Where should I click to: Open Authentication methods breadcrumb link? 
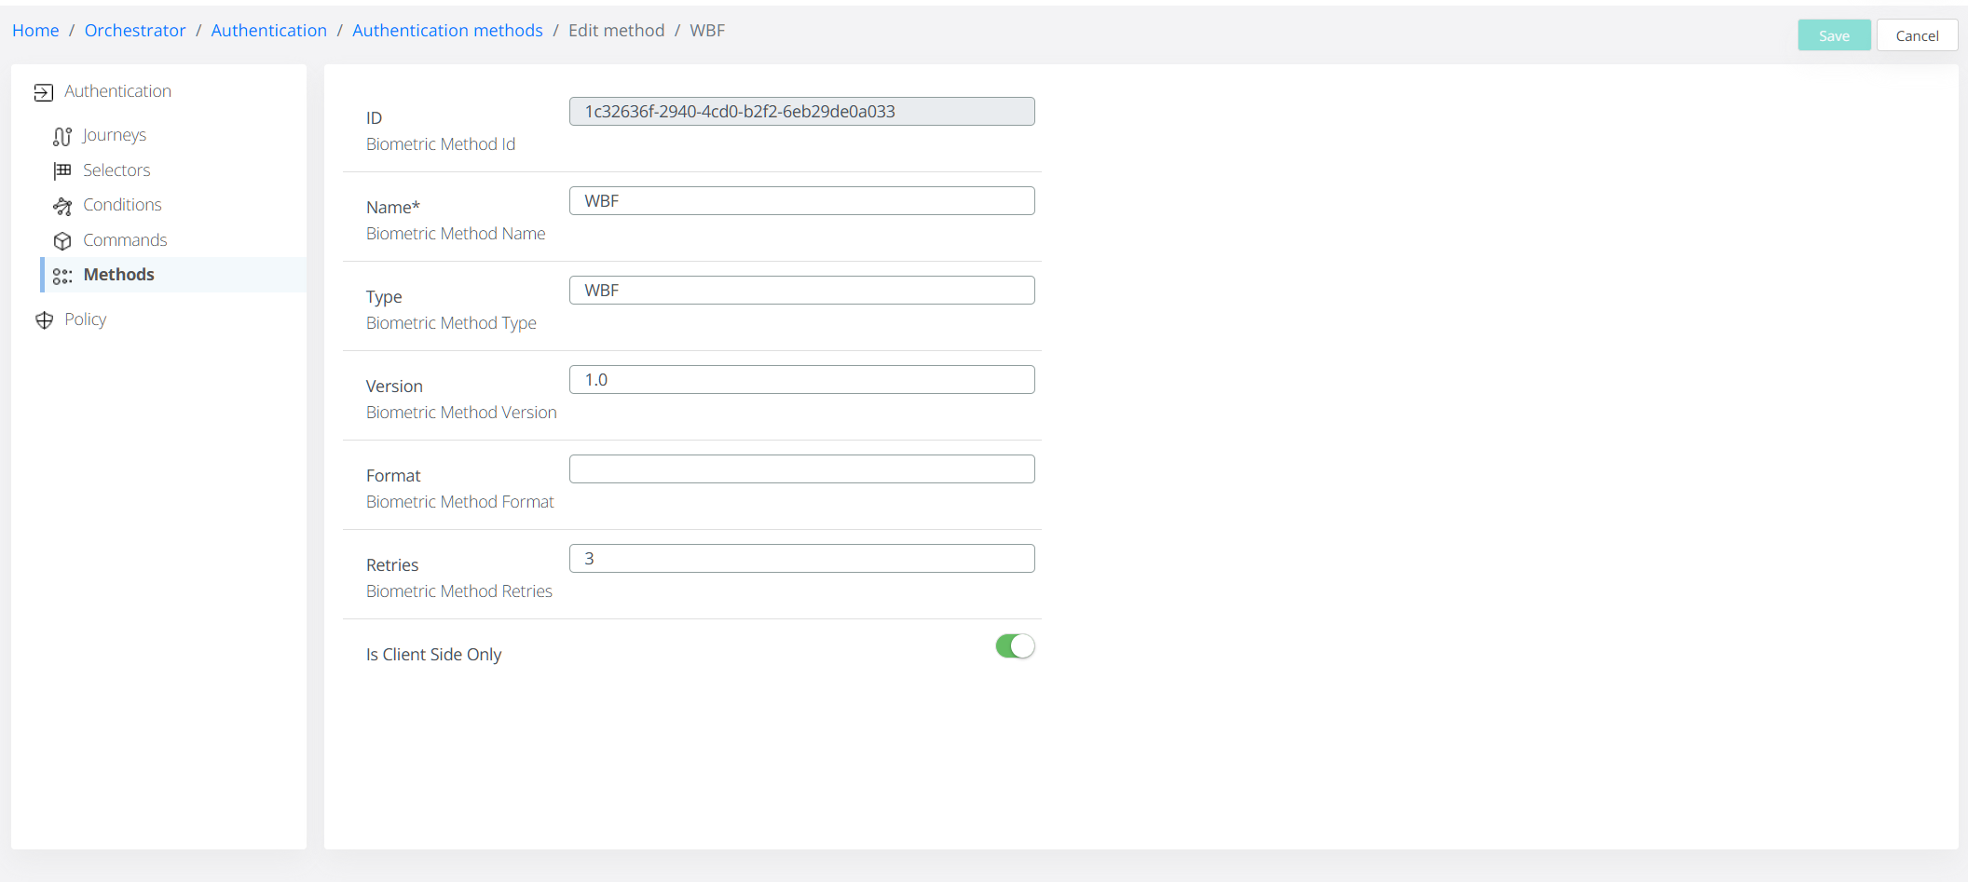tap(447, 31)
